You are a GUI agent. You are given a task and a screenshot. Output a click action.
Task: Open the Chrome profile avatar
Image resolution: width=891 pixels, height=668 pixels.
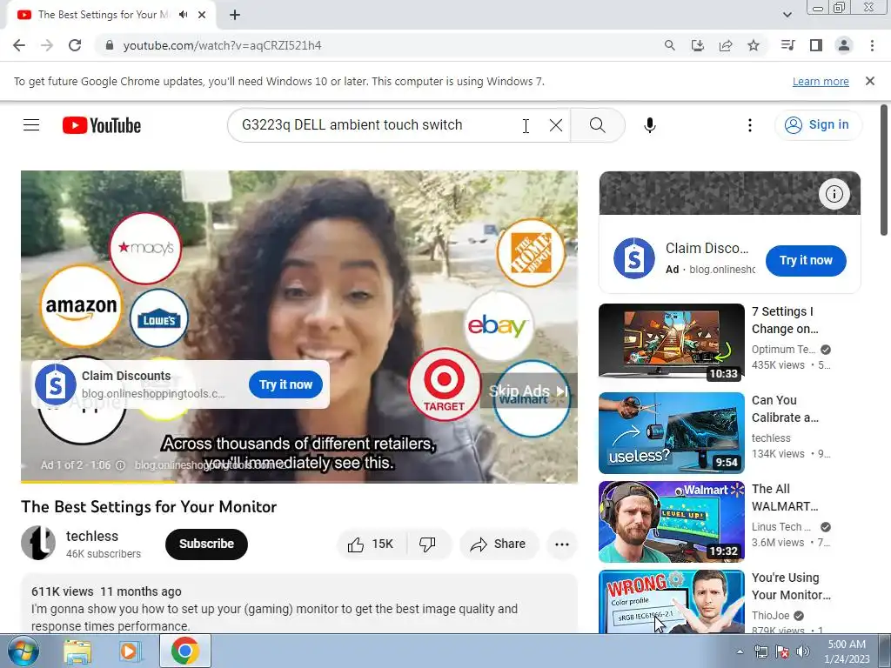coord(844,45)
